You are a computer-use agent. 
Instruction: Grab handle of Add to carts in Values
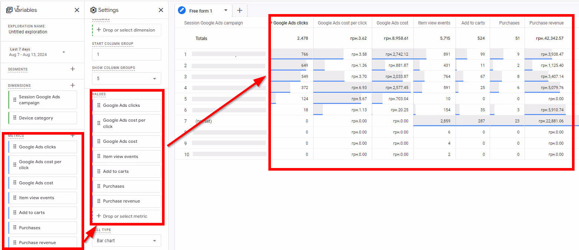99,171
